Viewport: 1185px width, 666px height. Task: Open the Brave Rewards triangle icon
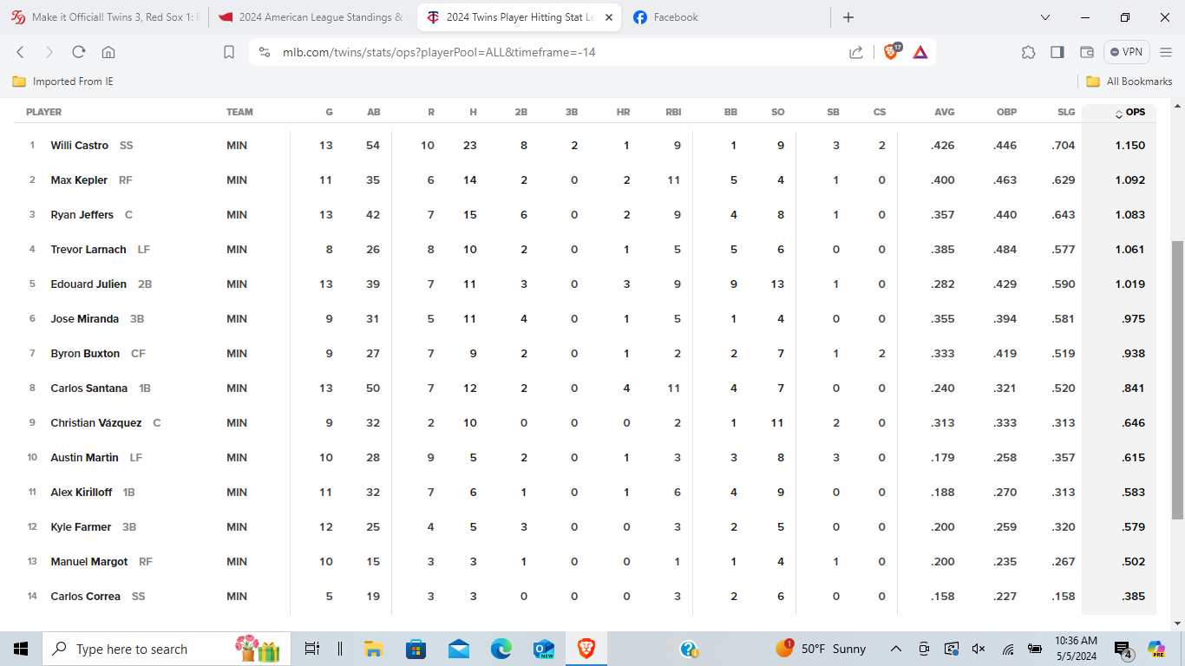coord(920,52)
